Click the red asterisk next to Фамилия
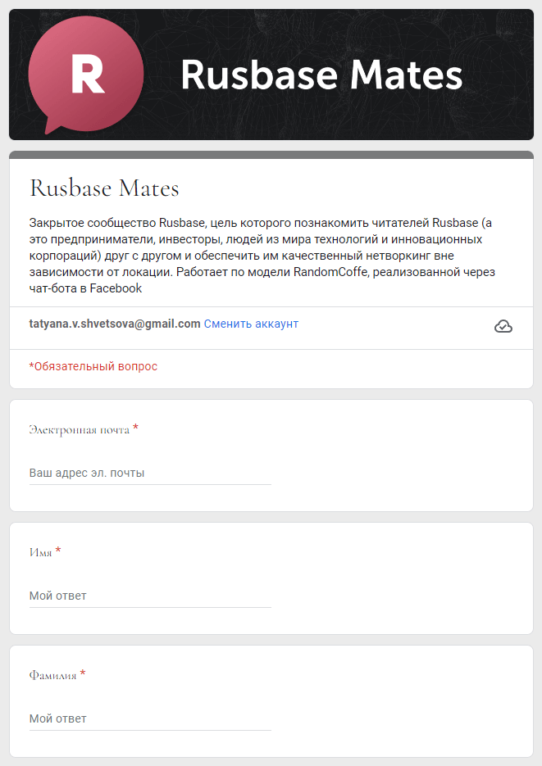Screen dimensions: 542x766 point(83,673)
